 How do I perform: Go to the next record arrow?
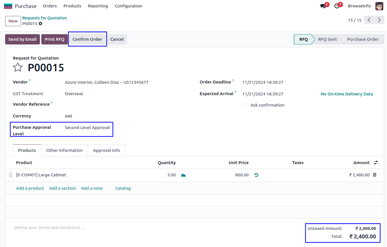pyautogui.click(x=379, y=20)
